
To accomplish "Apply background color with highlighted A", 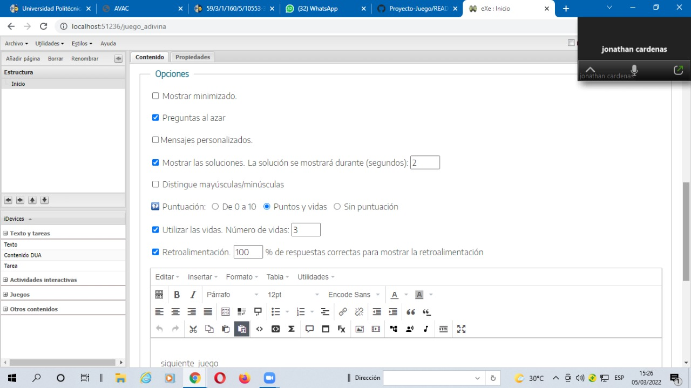I will [419, 295].
